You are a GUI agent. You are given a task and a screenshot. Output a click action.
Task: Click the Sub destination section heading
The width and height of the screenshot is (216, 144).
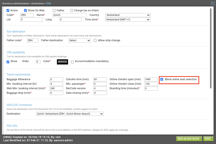click(x=16, y=31)
